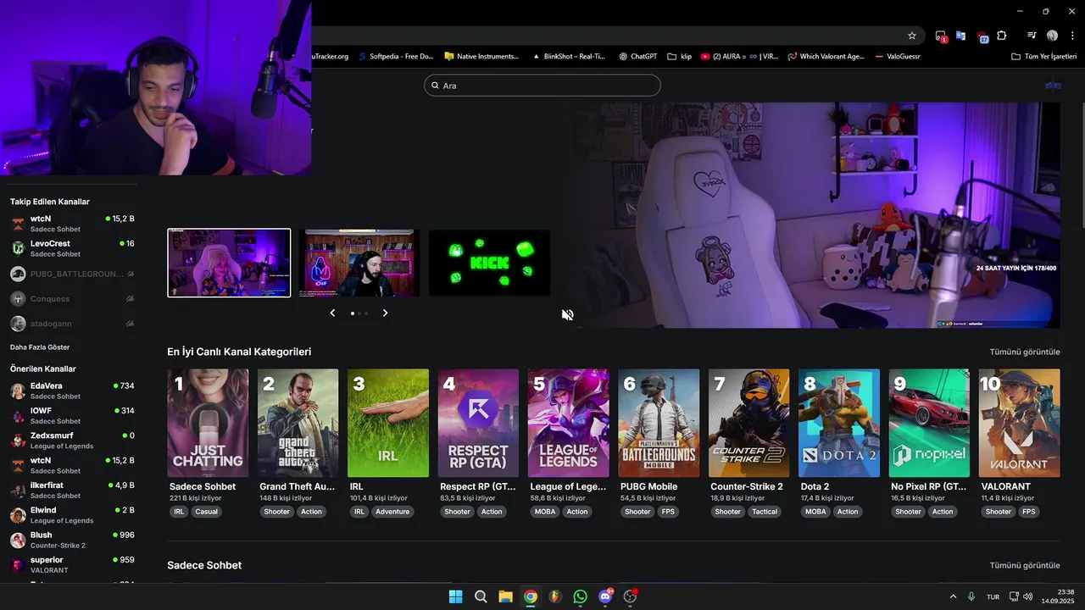Select the green KICK carousel thumbnail

click(489, 263)
